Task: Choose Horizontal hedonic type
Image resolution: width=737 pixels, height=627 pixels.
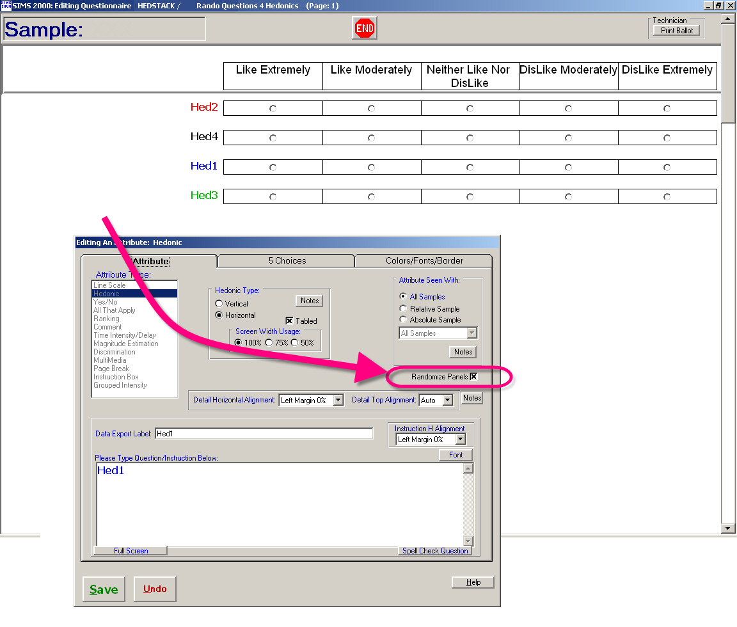Action: click(x=219, y=315)
